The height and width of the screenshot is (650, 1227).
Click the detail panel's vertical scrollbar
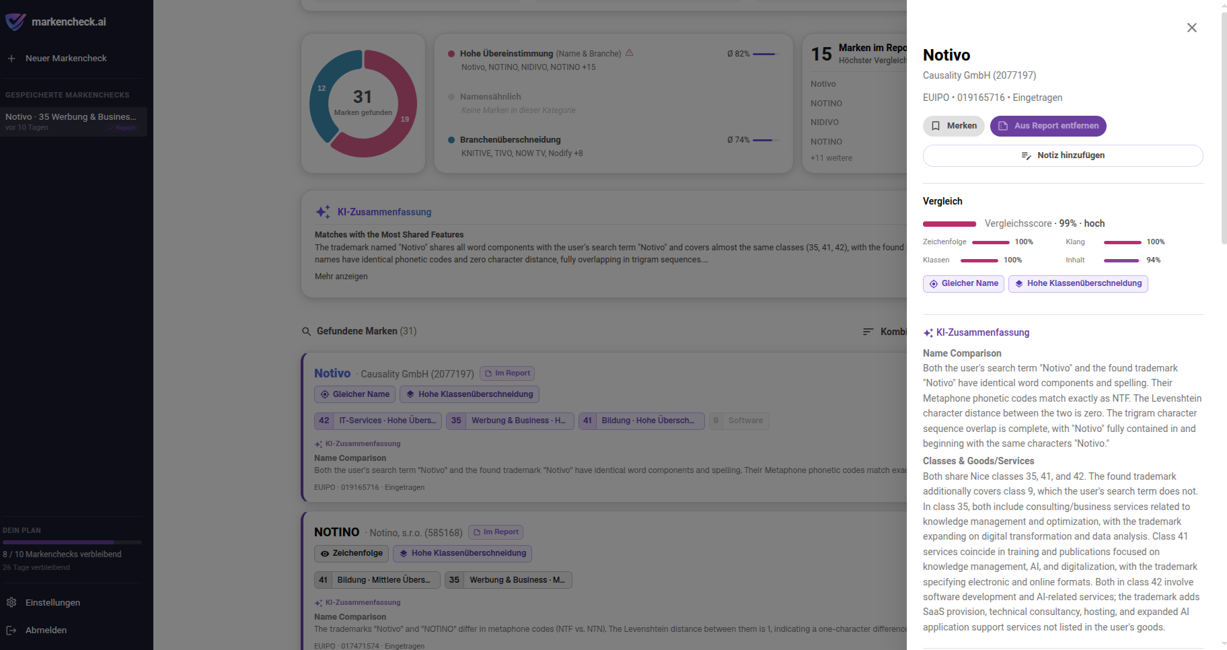point(1224,128)
